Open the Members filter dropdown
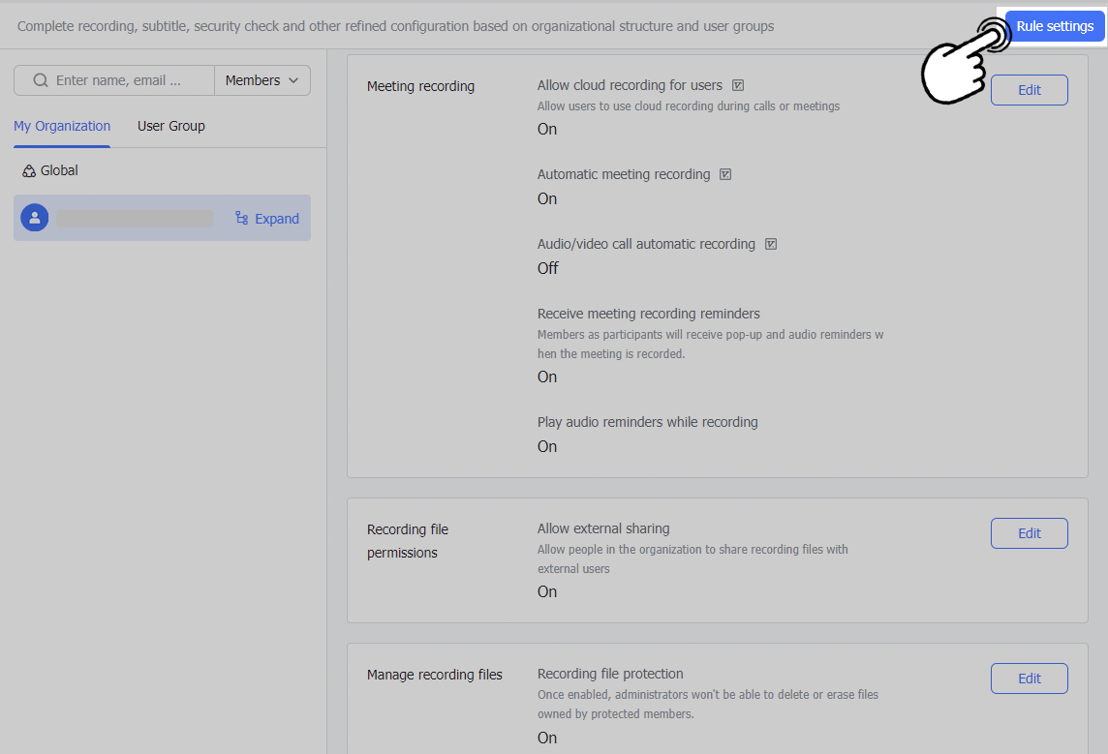Image resolution: width=1108 pixels, height=754 pixels. tap(262, 80)
